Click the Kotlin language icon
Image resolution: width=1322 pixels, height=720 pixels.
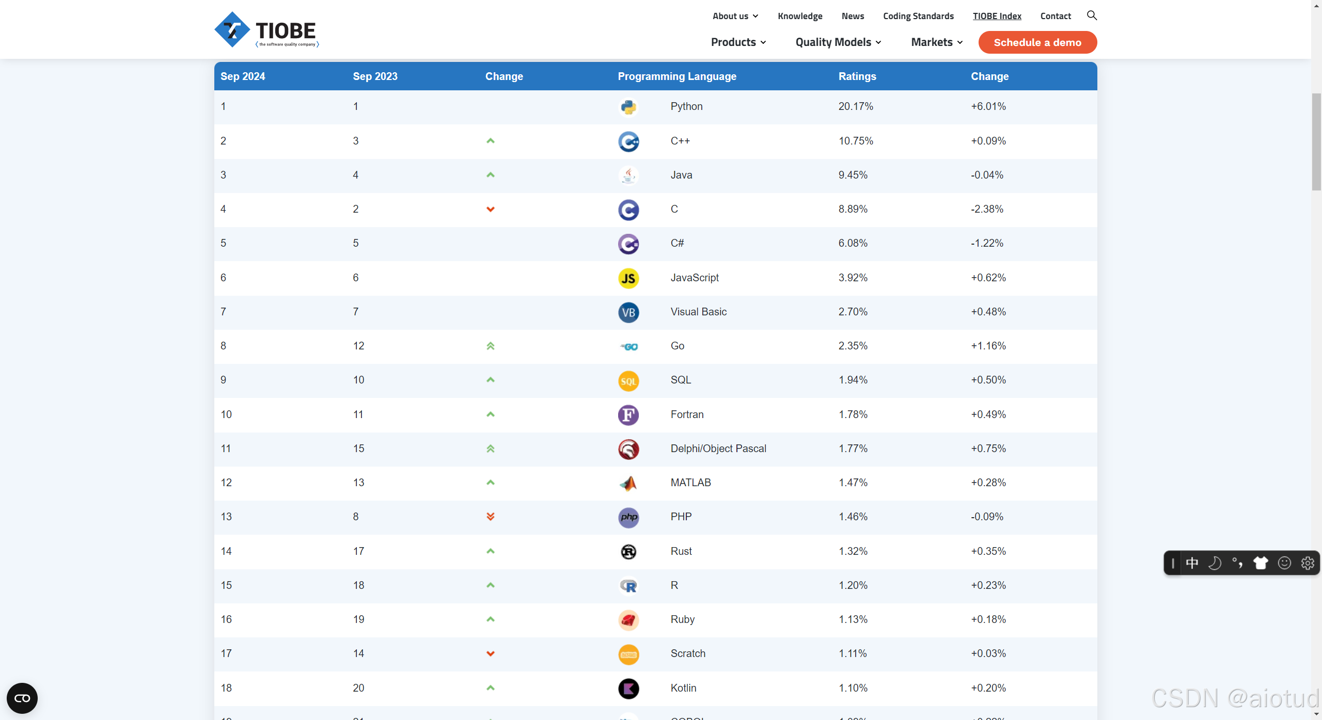point(628,689)
